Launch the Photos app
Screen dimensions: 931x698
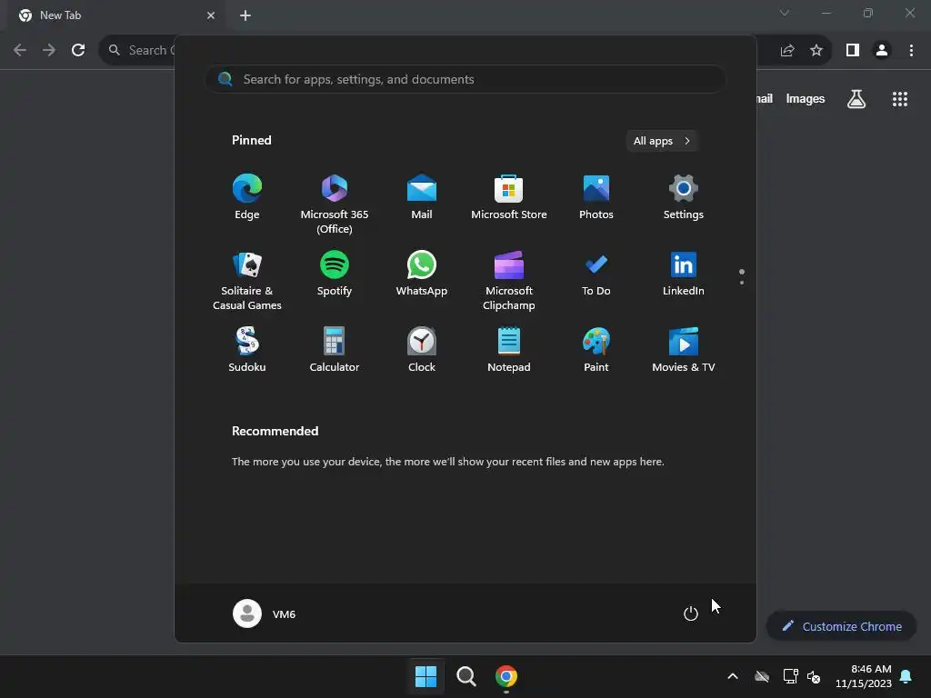(x=596, y=197)
